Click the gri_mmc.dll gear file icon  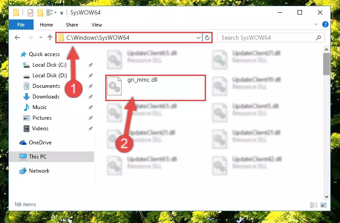[115, 86]
